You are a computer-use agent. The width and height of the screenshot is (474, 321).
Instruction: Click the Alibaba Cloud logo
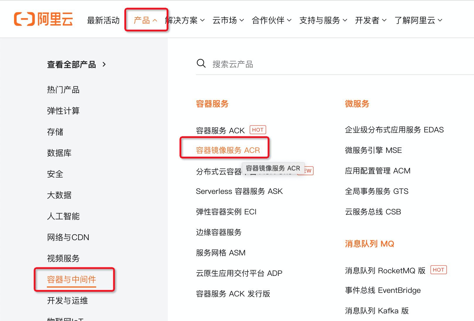(x=43, y=19)
